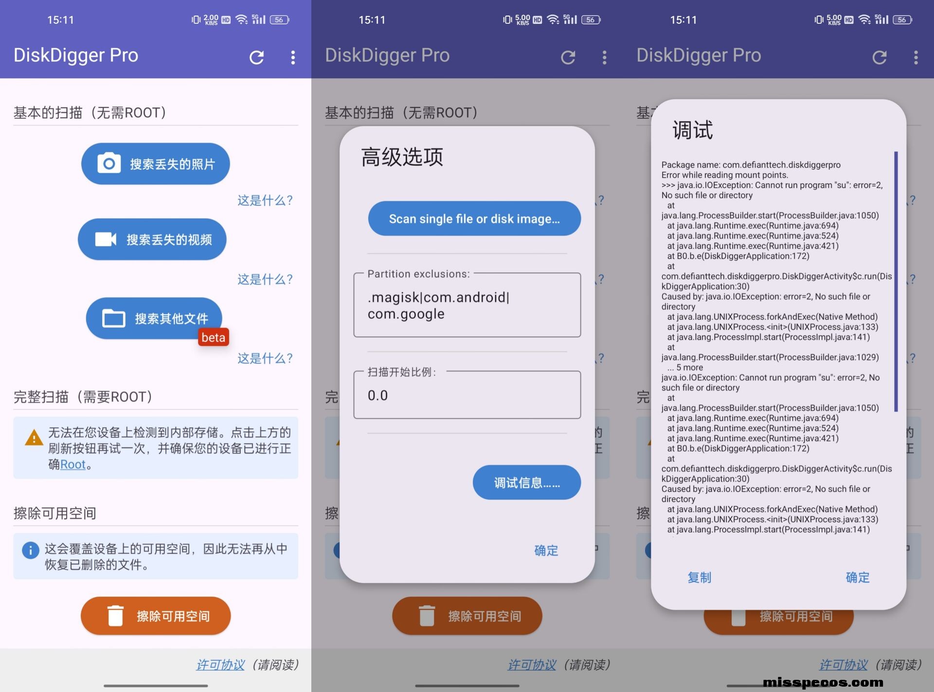
Task: Open 调试信息 debug info button
Action: tap(527, 482)
